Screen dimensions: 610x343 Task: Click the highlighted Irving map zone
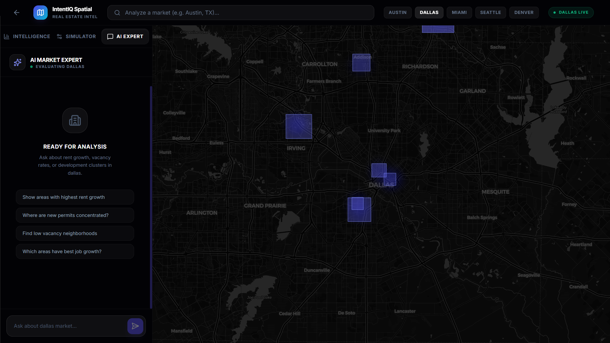[x=299, y=126]
